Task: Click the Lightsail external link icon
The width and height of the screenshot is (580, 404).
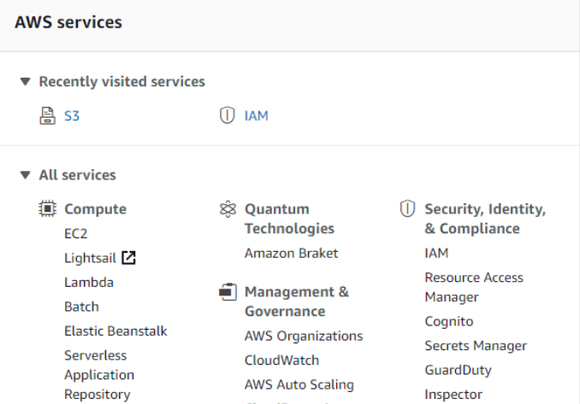Action: pyautogui.click(x=128, y=257)
